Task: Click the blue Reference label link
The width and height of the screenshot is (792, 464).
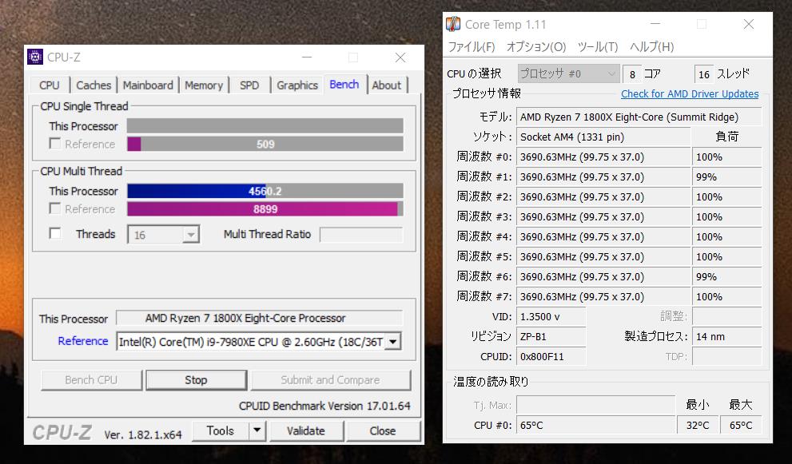Action: [83, 341]
